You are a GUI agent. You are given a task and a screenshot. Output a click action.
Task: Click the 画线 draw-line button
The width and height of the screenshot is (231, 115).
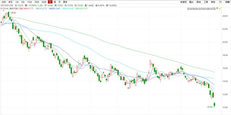pyautogui.click(x=199, y=2)
